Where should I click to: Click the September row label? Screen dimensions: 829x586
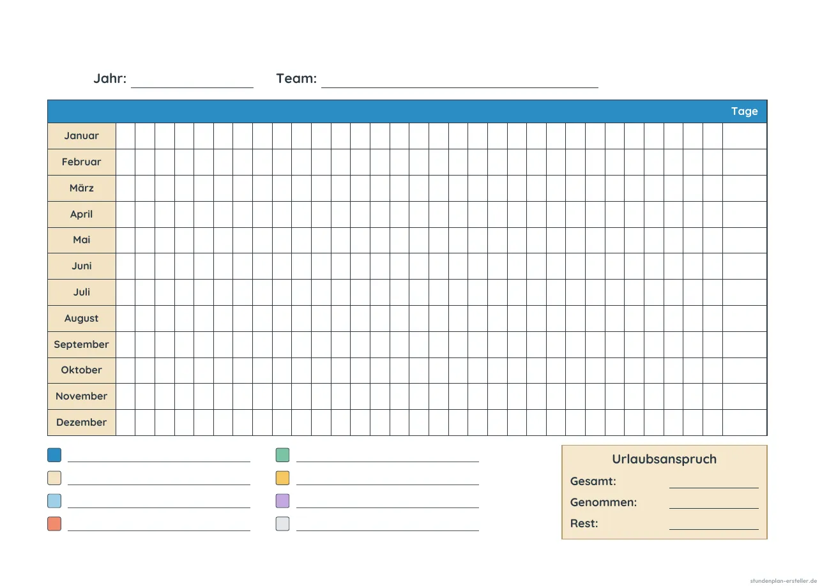82,345
